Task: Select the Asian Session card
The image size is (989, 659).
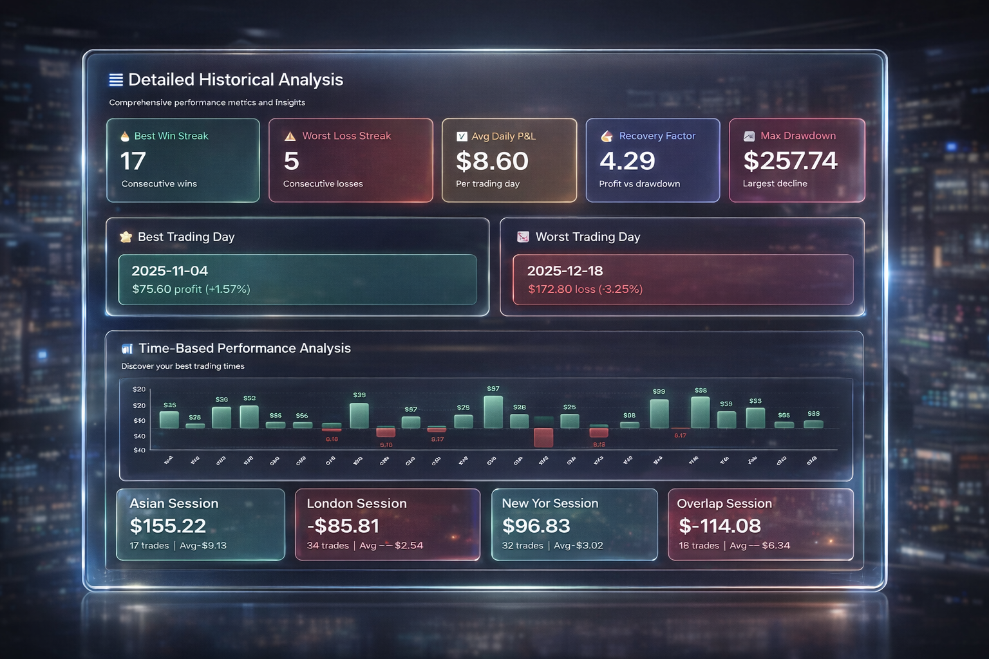Action: 200,524
